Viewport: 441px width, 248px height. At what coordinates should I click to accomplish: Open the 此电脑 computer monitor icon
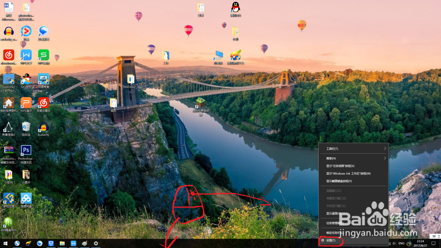[x=218, y=58]
